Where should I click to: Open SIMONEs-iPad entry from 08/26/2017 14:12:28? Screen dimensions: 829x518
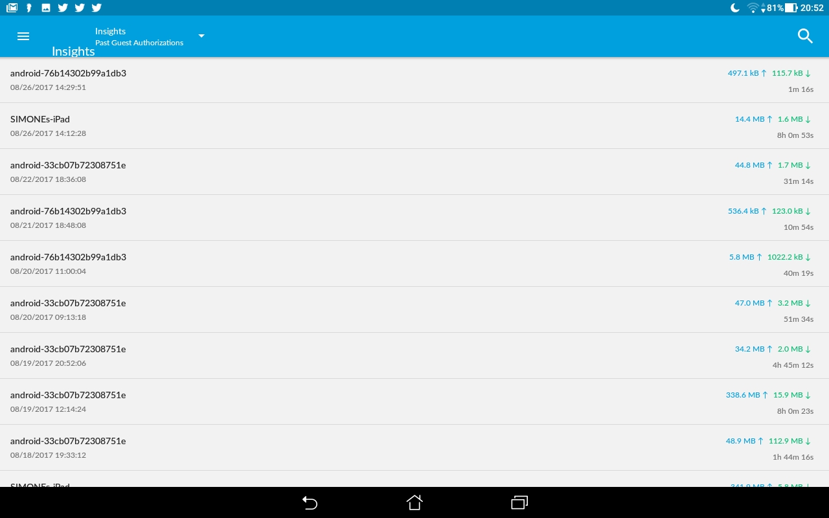coord(414,126)
